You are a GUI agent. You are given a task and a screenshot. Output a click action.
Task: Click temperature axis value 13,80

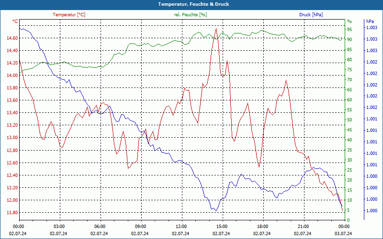click(12, 88)
